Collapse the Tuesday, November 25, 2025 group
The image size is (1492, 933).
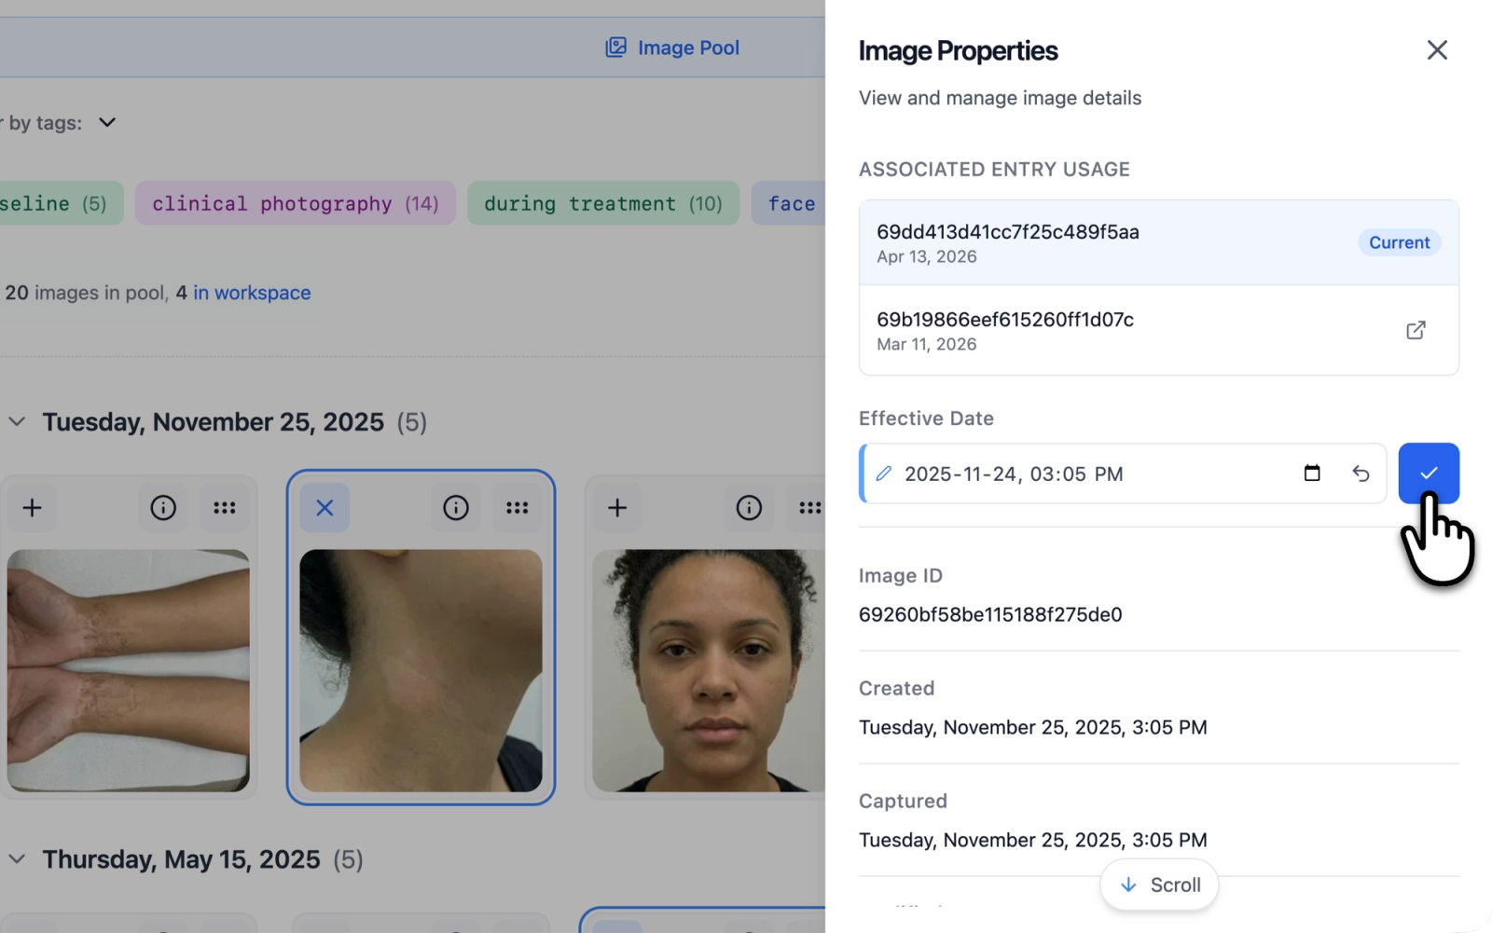pyautogui.click(x=17, y=422)
